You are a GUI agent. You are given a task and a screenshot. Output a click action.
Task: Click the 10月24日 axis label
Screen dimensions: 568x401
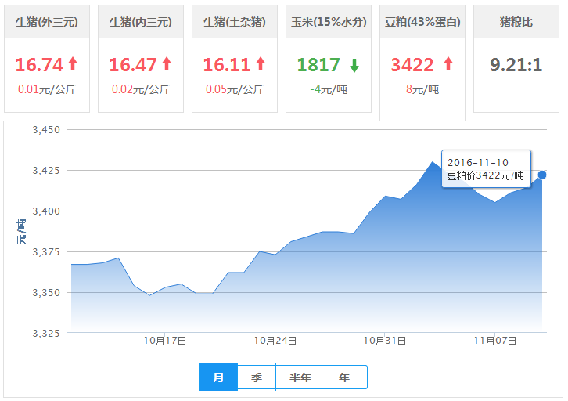[275, 341]
